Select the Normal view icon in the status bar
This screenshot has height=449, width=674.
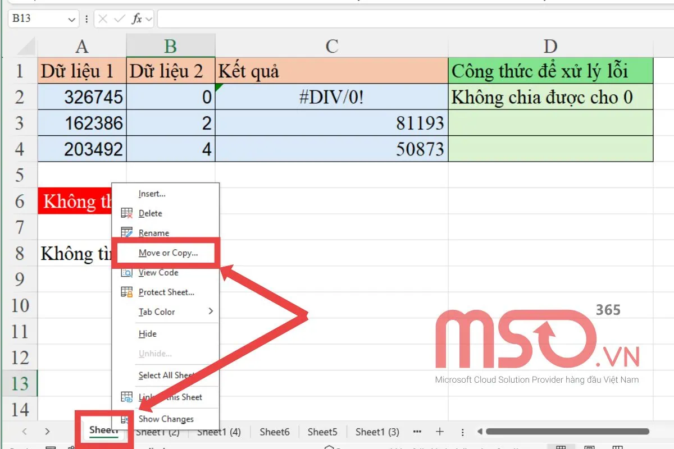coord(561,447)
